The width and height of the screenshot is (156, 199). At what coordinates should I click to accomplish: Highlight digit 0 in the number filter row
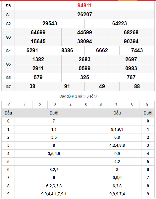point(9,105)
